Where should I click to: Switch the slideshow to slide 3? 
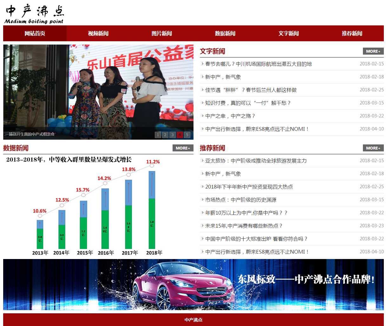[x=173, y=135]
